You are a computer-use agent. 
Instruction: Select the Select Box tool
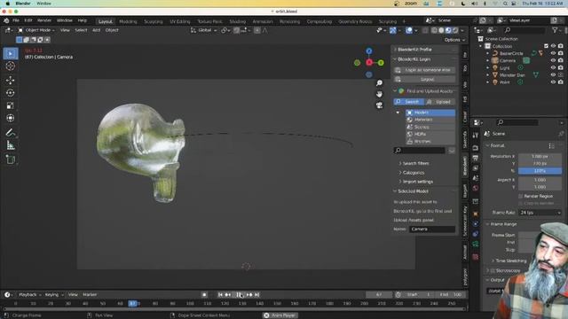pyautogui.click(x=11, y=53)
